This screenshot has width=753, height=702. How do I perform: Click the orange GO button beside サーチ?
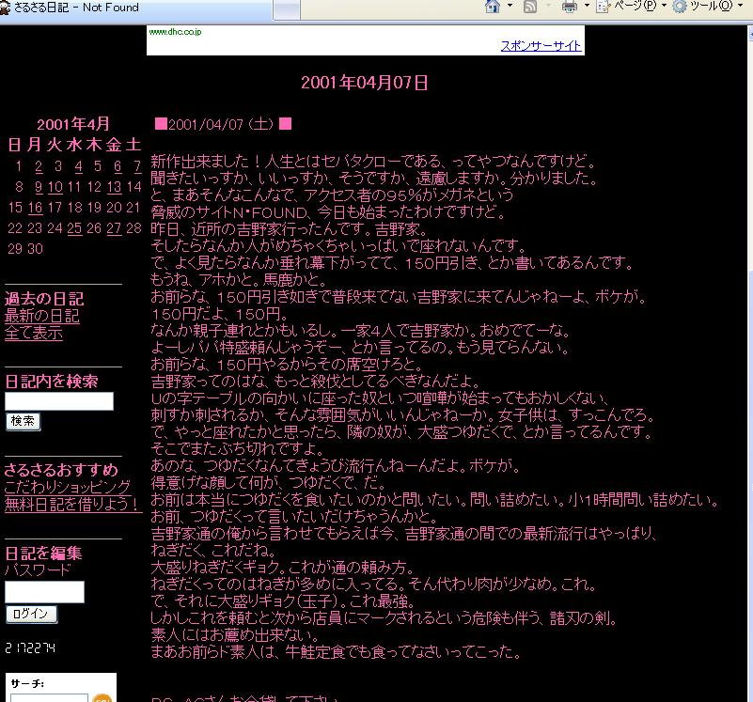102,698
